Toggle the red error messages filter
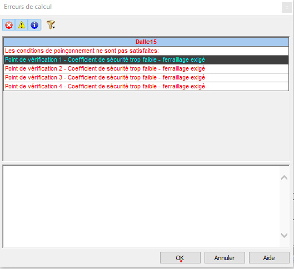Viewport: 294px width, 269px height. click(9, 25)
